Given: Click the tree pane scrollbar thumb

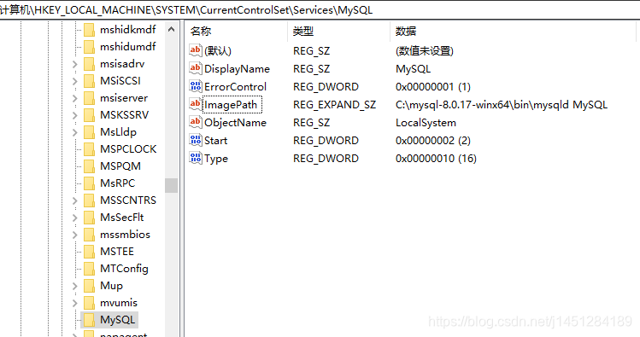Looking at the screenshot, I should click(172, 185).
